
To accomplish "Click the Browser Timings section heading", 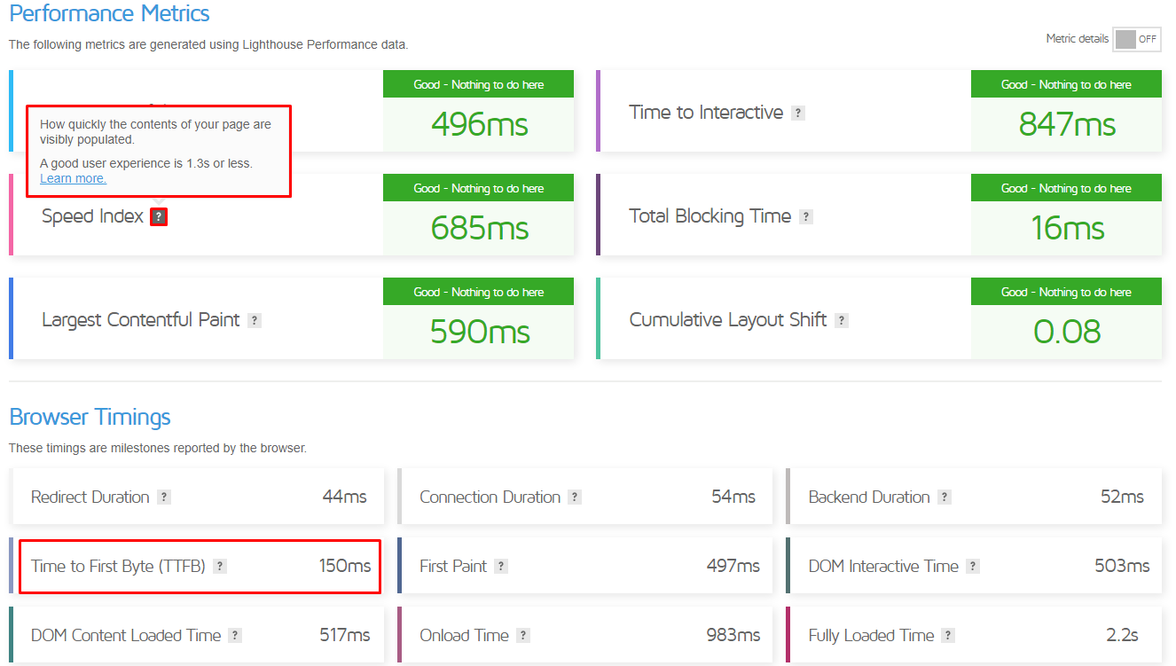I will pyautogui.click(x=89, y=417).
